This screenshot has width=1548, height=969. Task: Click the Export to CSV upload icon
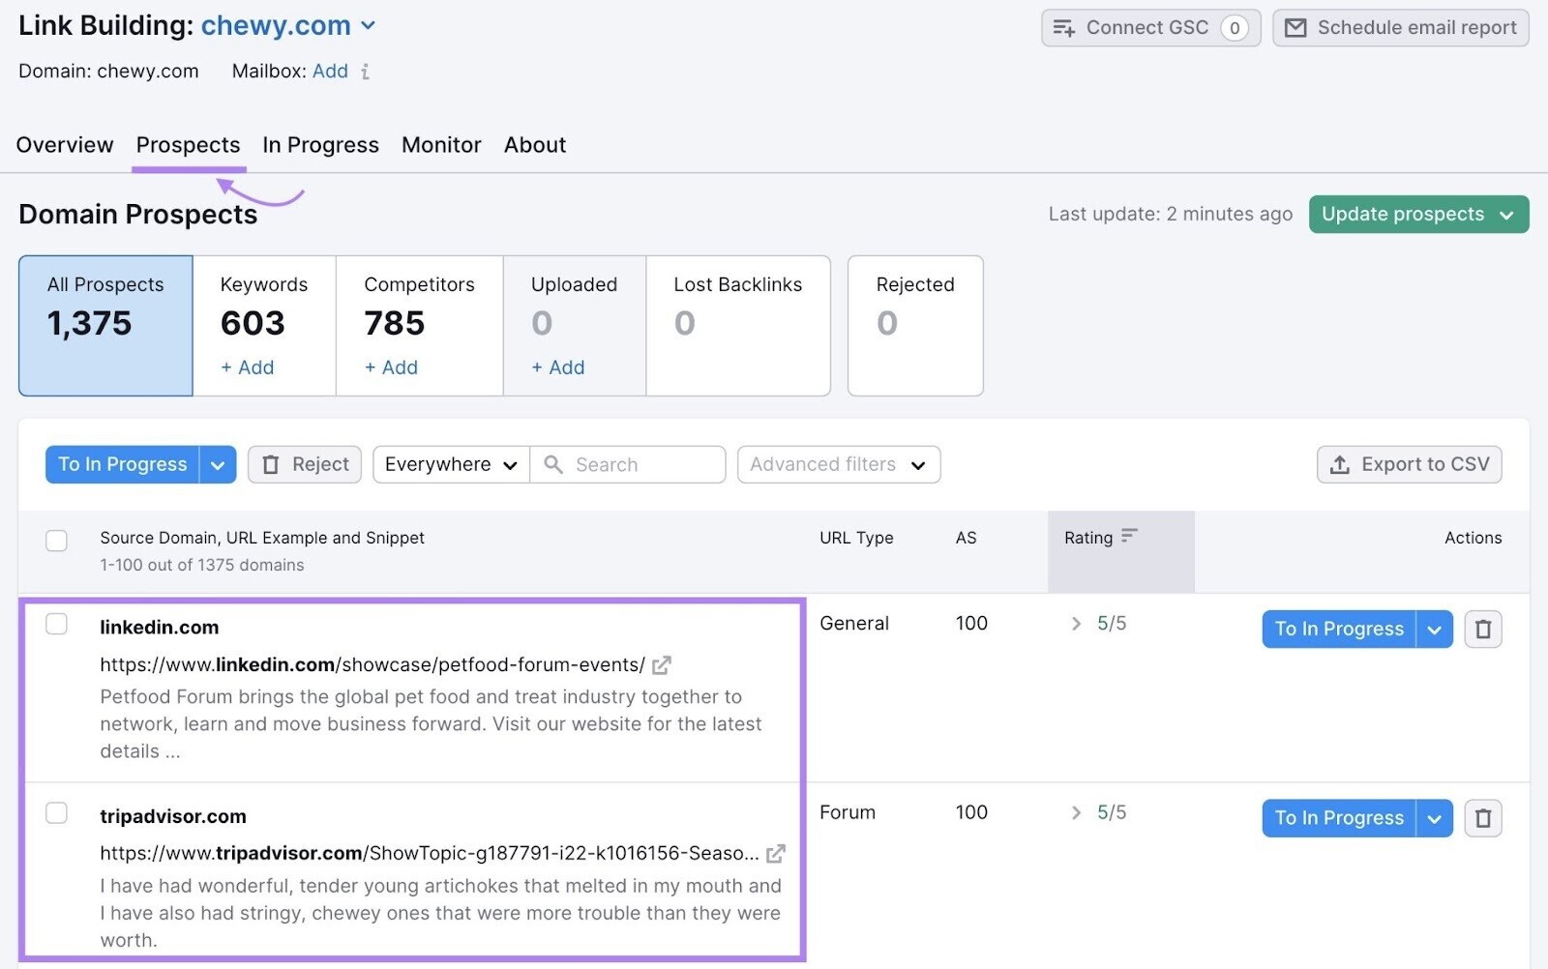(1340, 464)
